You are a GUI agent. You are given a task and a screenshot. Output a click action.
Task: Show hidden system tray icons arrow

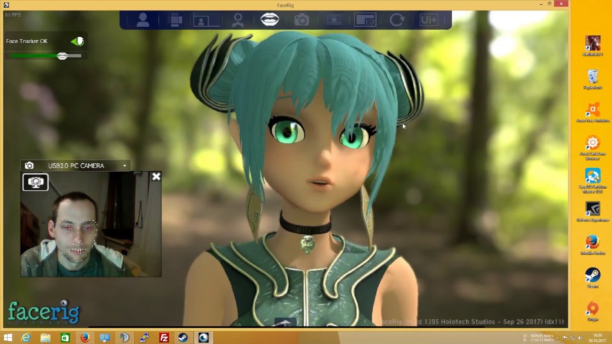pyautogui.click(x=557, y=338)
